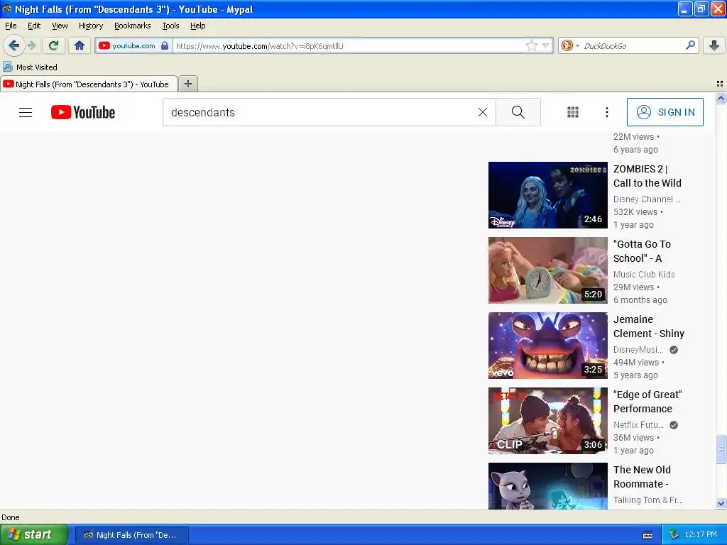
Task: Open the Jemaine Clement - Shiny title
Action: click(x=649, y=326)
